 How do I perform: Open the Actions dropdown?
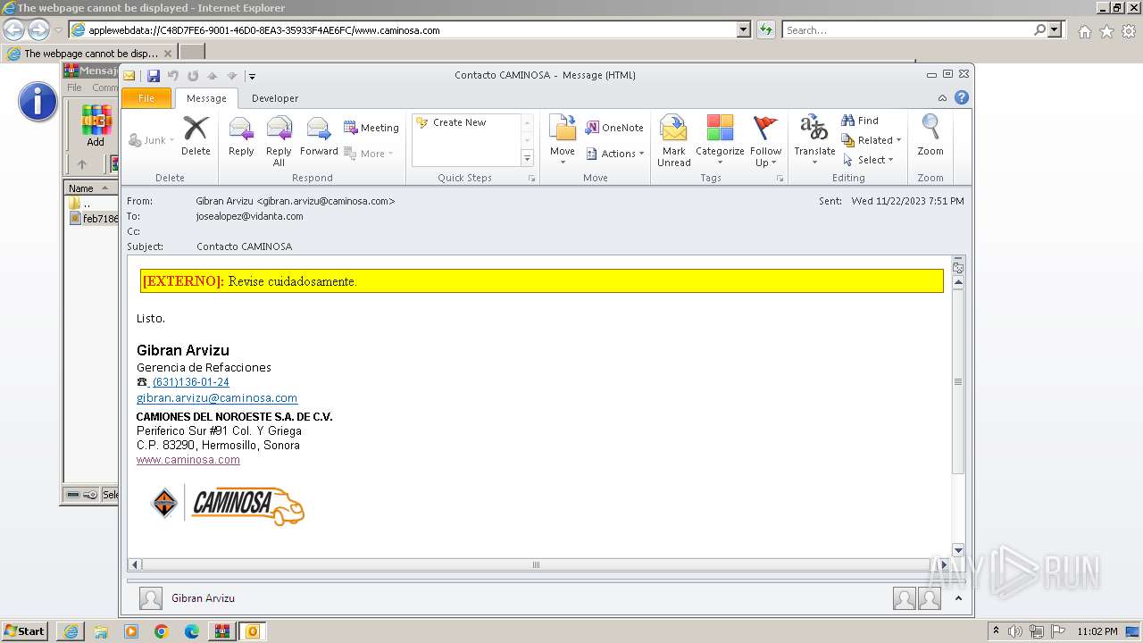pyautogui.click(x=615, y=154)
